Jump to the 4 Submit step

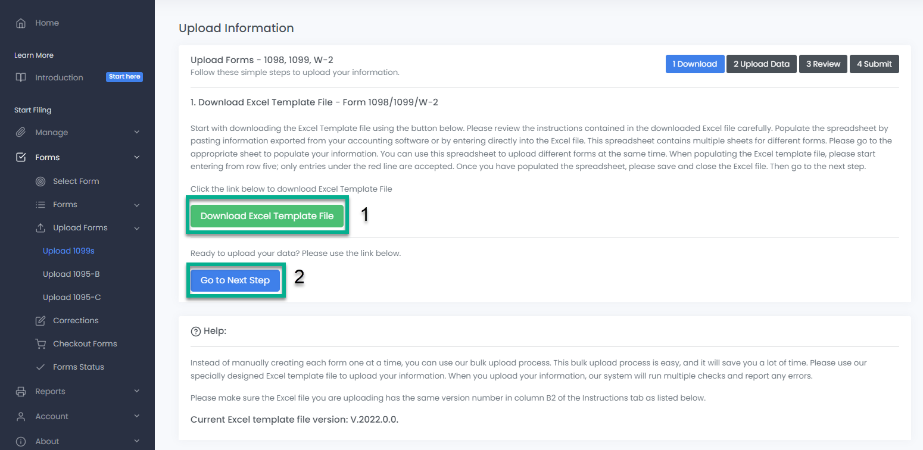(x=874, y=64)
